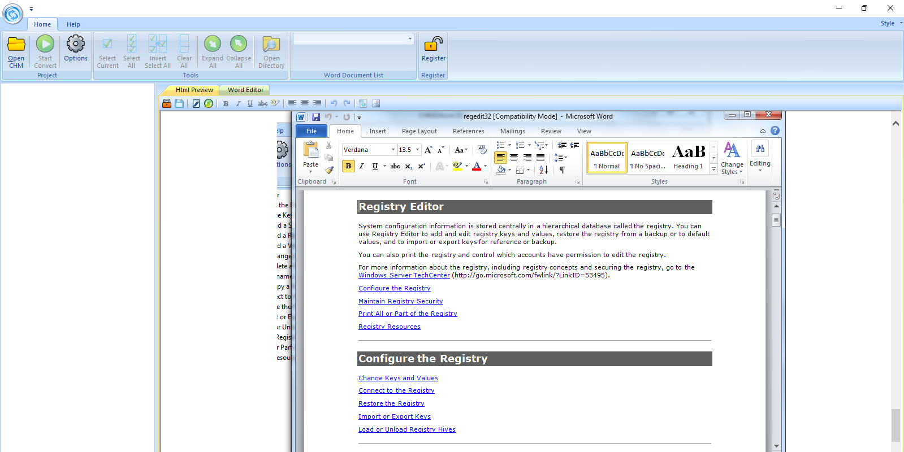Viewport: 904px width, 452px height.
Task: Follow the Maintain Registry Security link
Action: pyautogui.click(x=400, y=301)
